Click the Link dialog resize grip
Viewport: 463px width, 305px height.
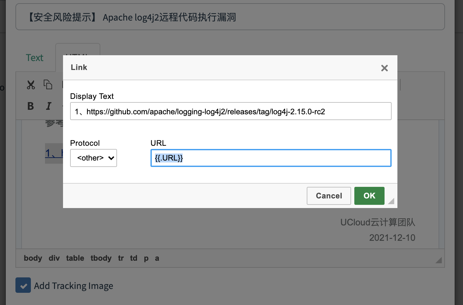(x=391, y=201)
